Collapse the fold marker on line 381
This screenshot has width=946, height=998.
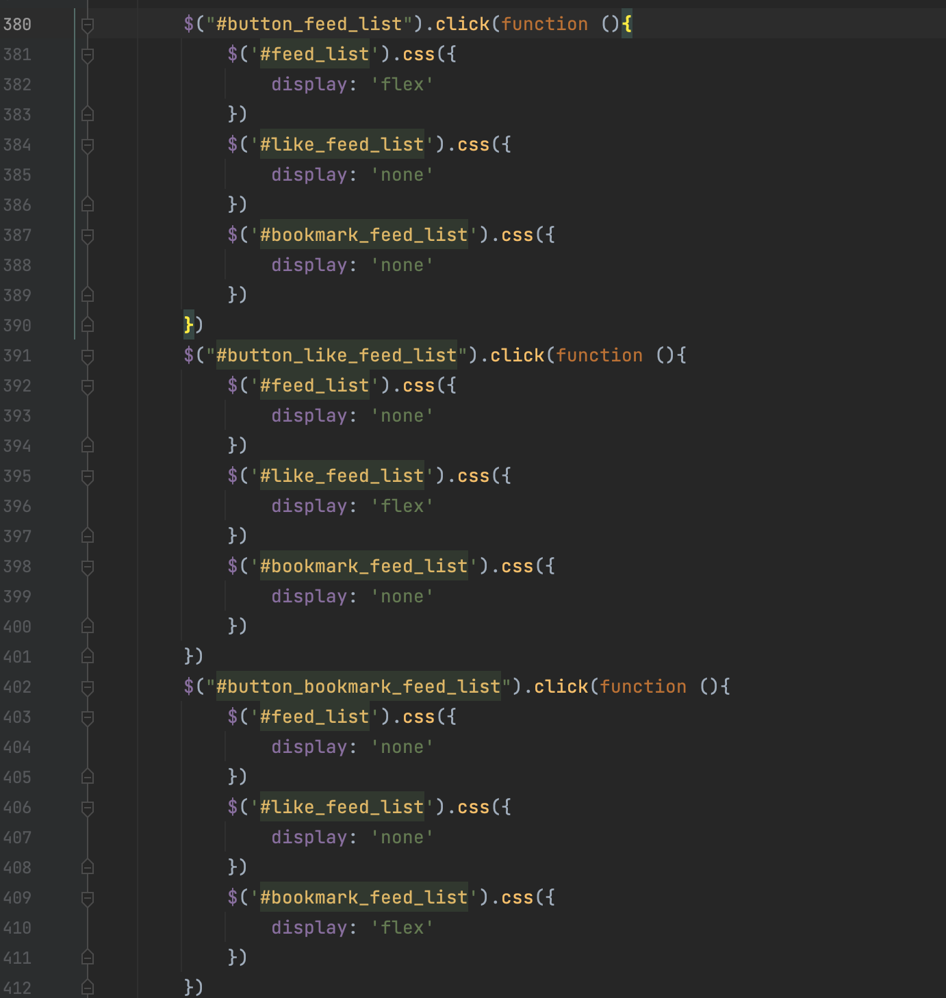[88, 55]
